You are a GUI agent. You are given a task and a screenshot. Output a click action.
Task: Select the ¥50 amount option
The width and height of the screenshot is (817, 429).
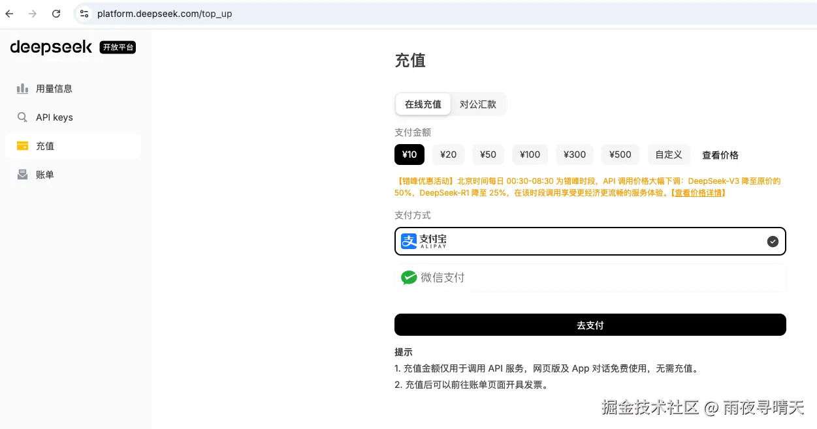(488, 155)
